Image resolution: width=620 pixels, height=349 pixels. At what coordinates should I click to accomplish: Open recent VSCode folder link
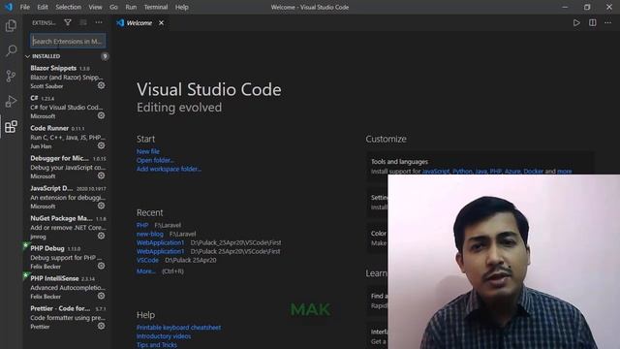147,260
